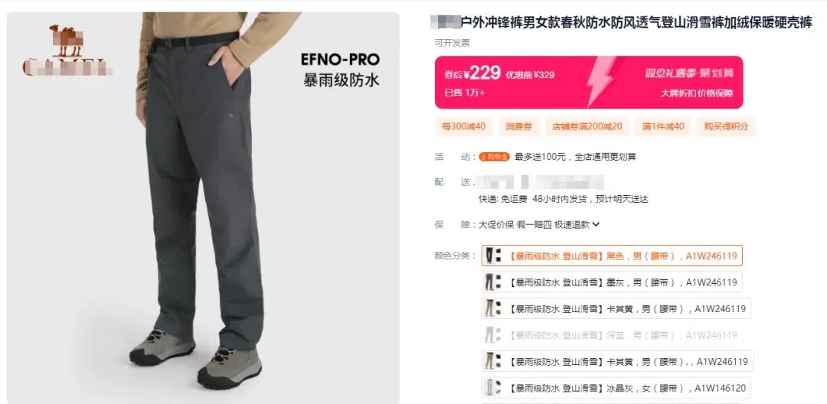Select the 黑色，男（腰带）A1W246119 color option
This screenshot has height=404, width=827.
click(612, 256)
